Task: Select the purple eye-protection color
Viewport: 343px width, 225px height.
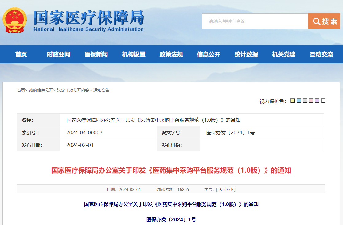Action: pos(317,101)
